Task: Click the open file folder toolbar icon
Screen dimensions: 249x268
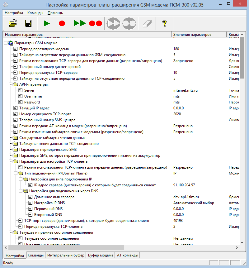Action: (x=13, y=23)
